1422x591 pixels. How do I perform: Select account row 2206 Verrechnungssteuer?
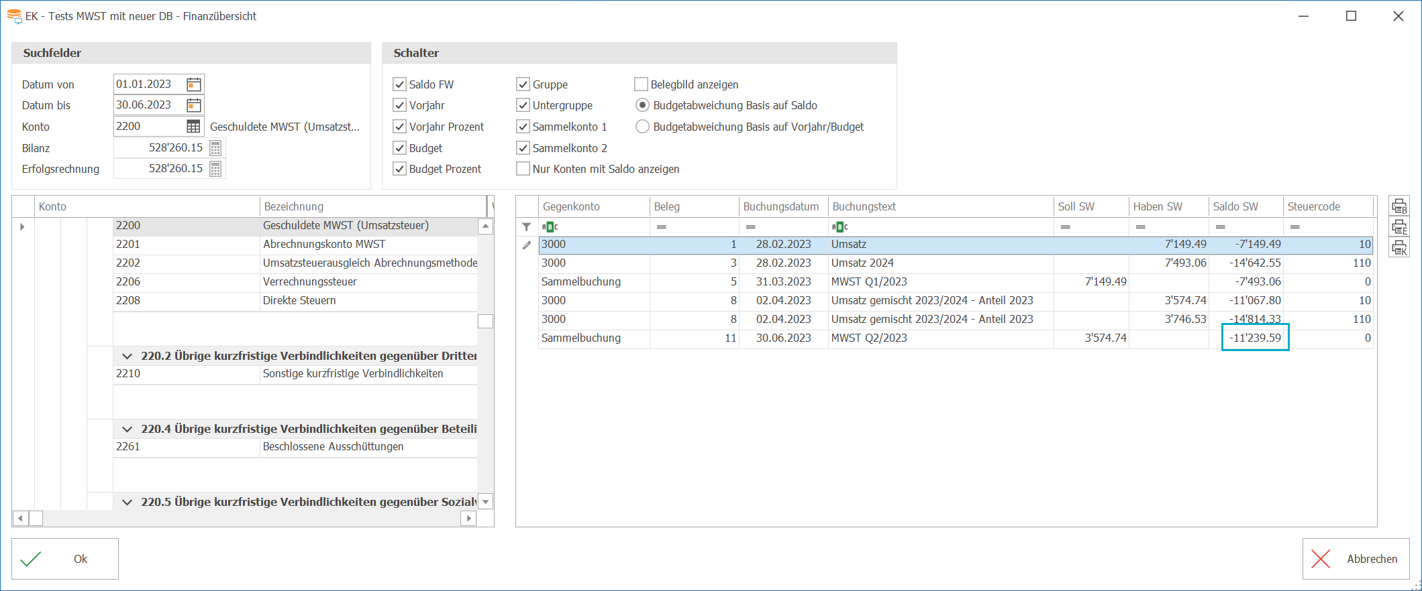tap(295, 282)
